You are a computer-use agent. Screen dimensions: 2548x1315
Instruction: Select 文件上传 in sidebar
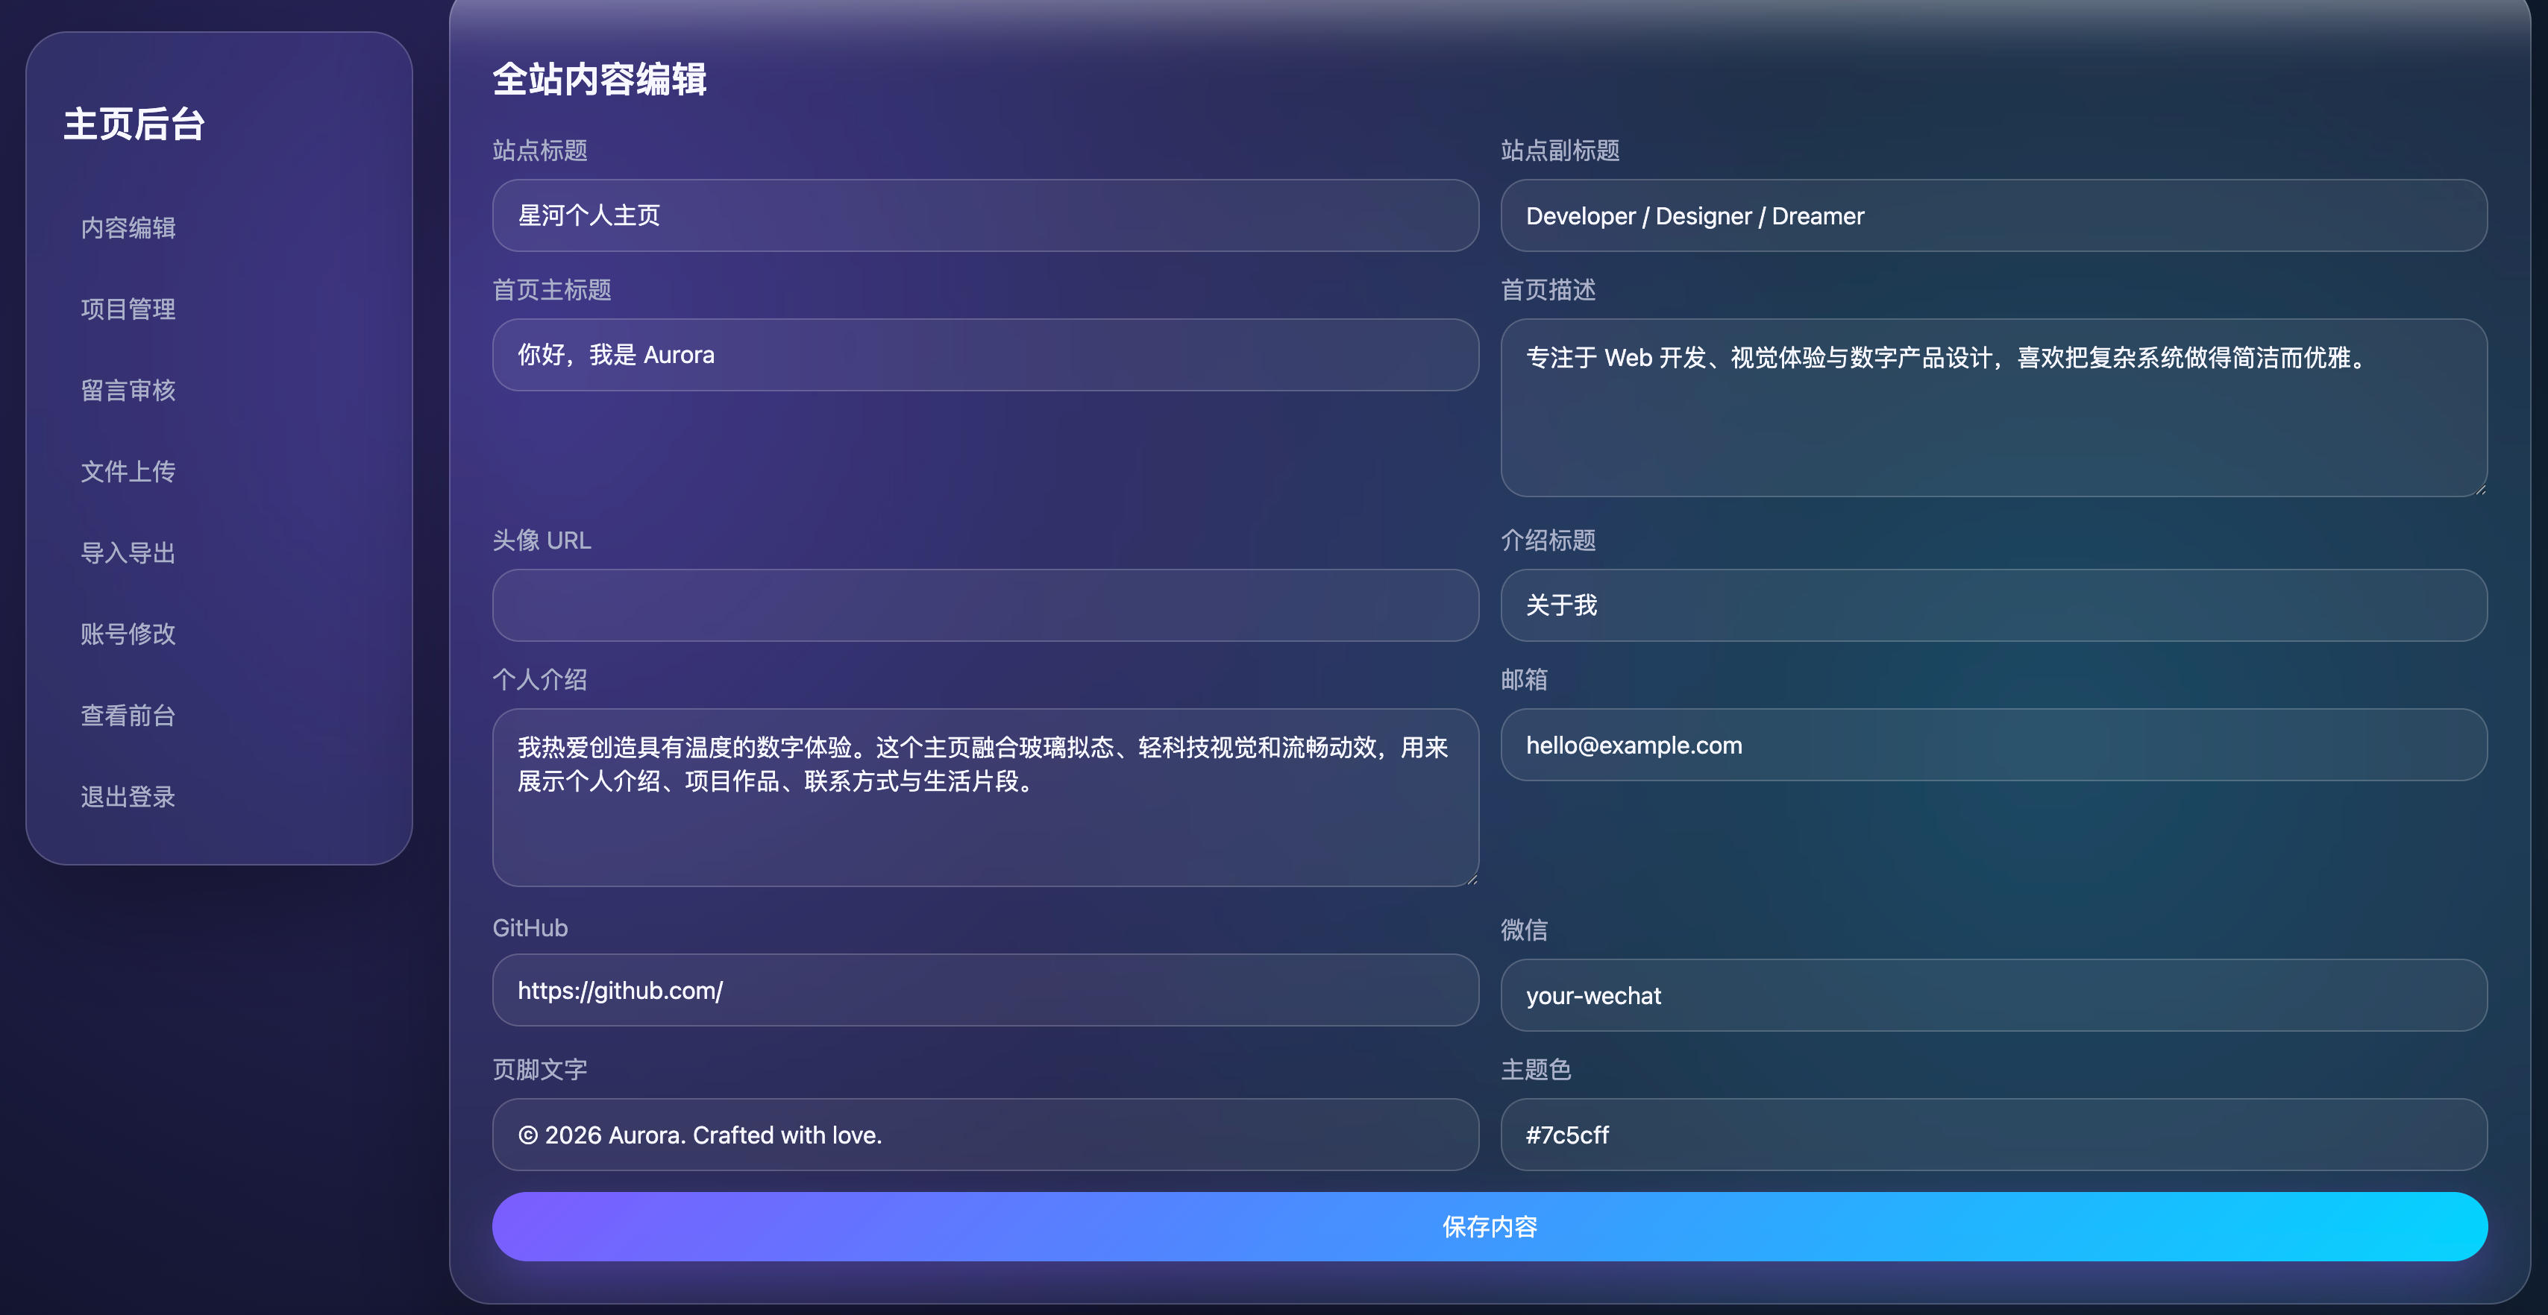(x=128, y=472)
